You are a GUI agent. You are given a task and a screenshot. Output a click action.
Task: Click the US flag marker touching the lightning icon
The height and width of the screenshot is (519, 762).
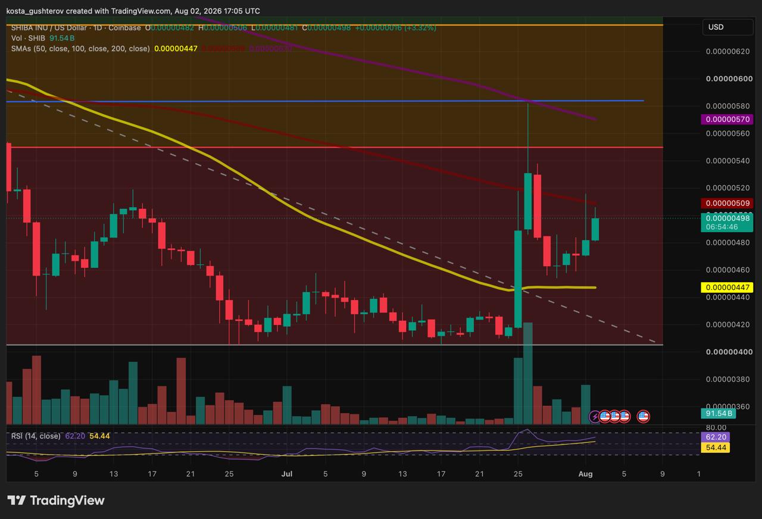[605, 417]
